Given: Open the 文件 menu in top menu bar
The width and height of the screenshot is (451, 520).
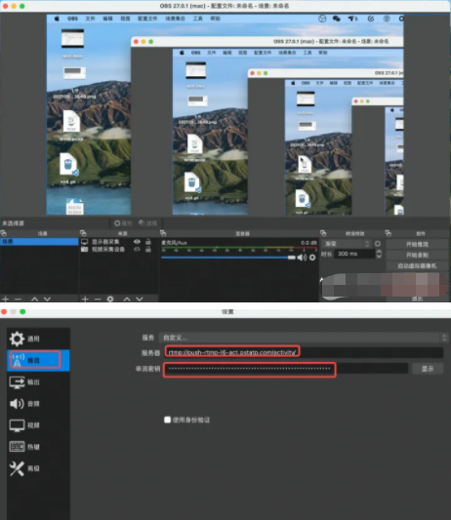Looking at the screenshot, I should tap(90, 19).
